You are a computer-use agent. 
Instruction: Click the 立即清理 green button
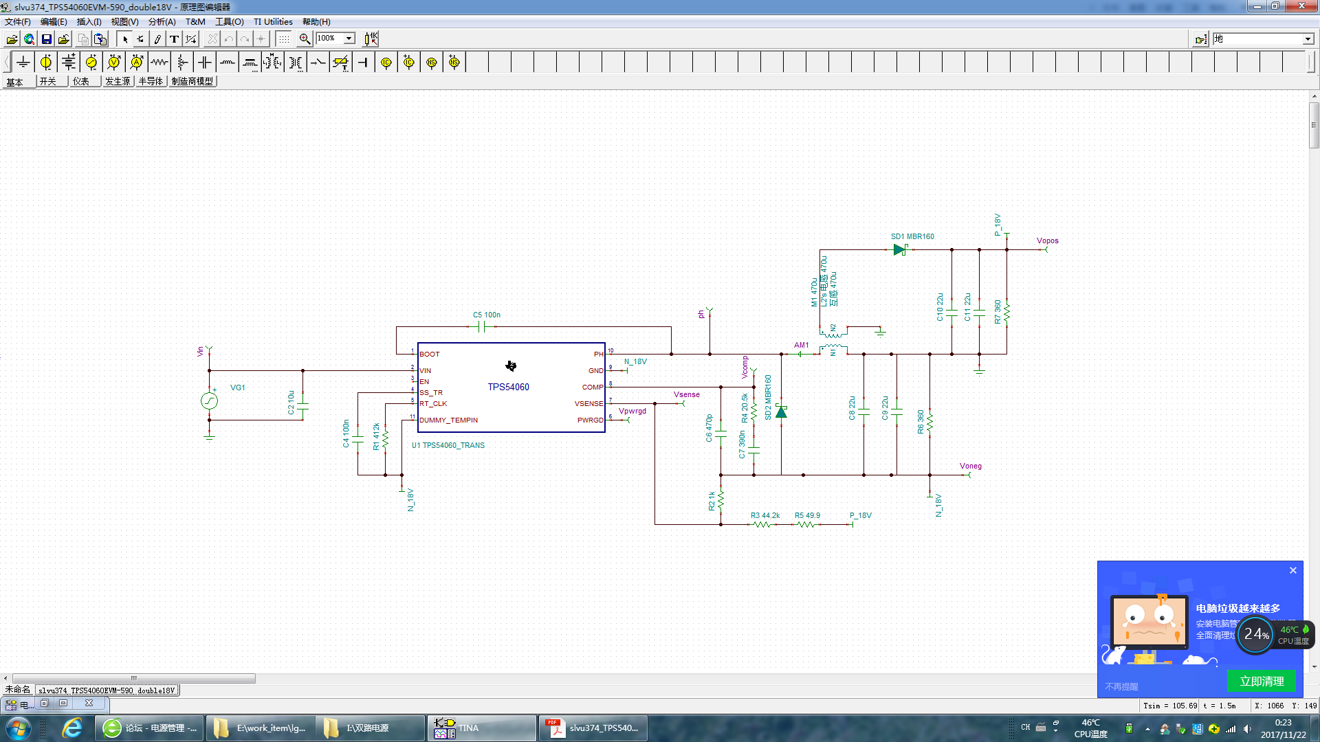click(x=1262, y=681)
